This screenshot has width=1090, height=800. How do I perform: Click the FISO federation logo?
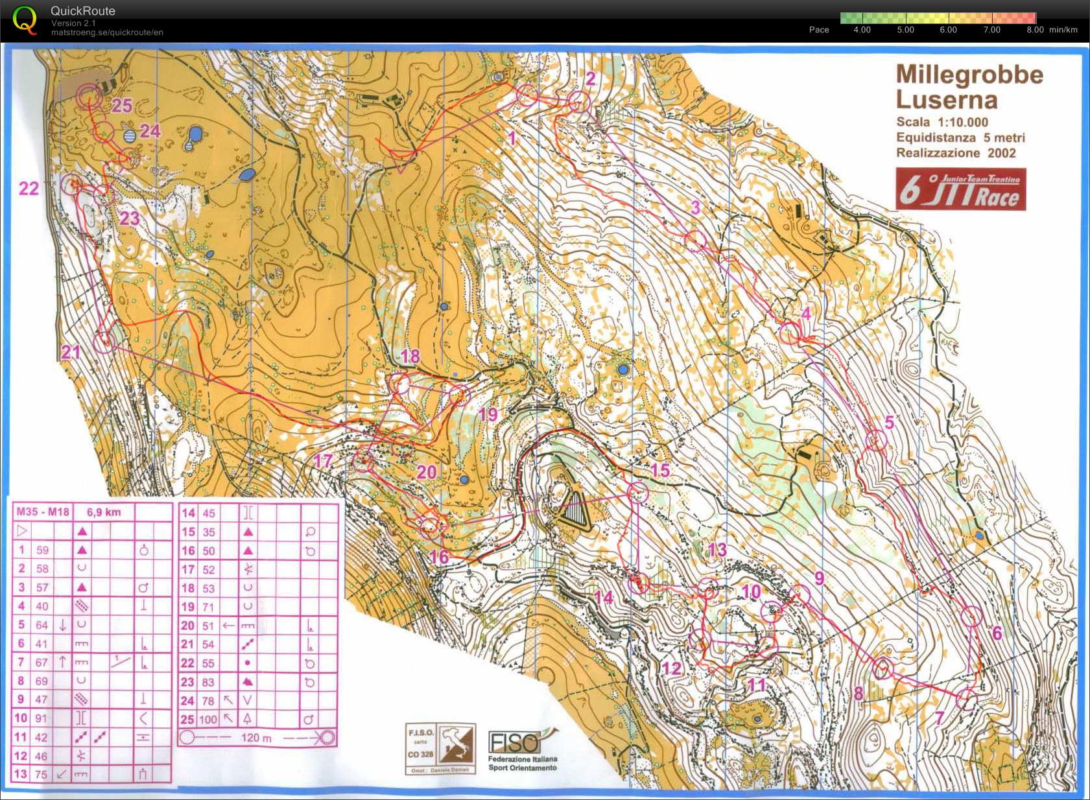click(523, 751)
